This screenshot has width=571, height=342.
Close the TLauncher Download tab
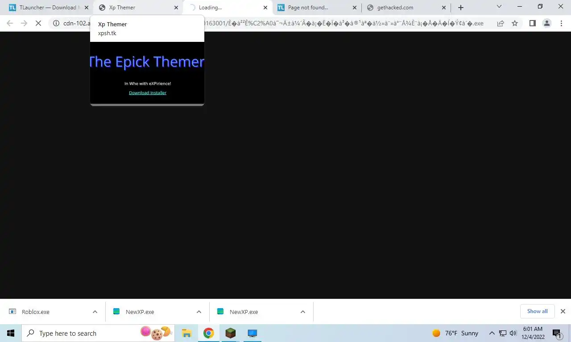(x=87, y=8)
